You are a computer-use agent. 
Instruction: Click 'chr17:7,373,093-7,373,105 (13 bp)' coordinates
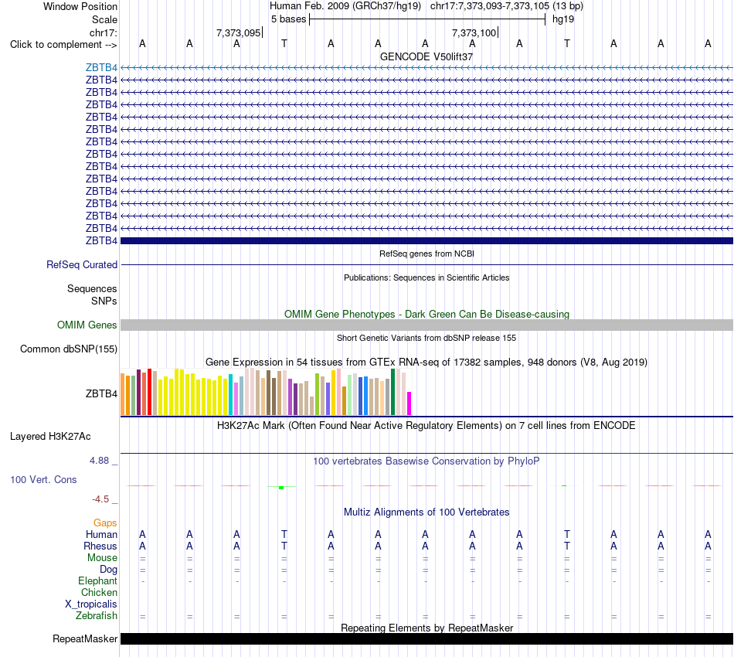tap(507, 6)
